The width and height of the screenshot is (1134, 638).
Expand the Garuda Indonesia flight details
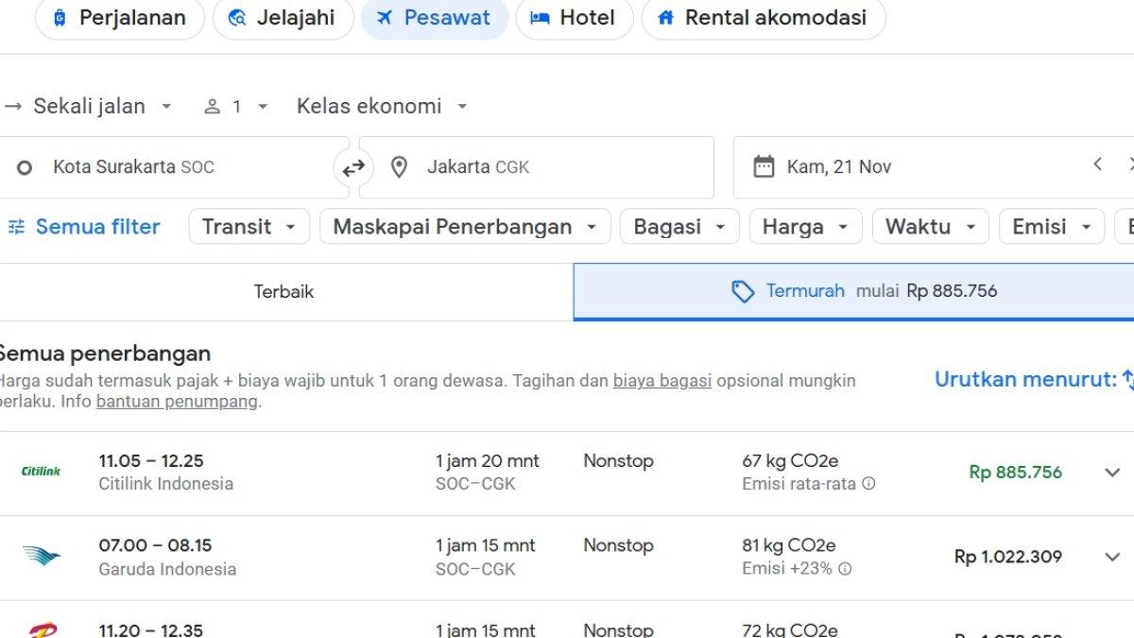(1112, 557)
